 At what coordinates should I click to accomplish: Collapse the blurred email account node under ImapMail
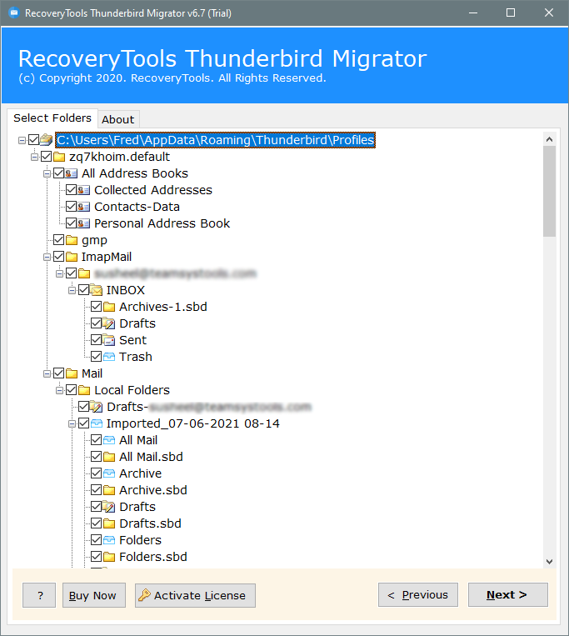[60, 273]
